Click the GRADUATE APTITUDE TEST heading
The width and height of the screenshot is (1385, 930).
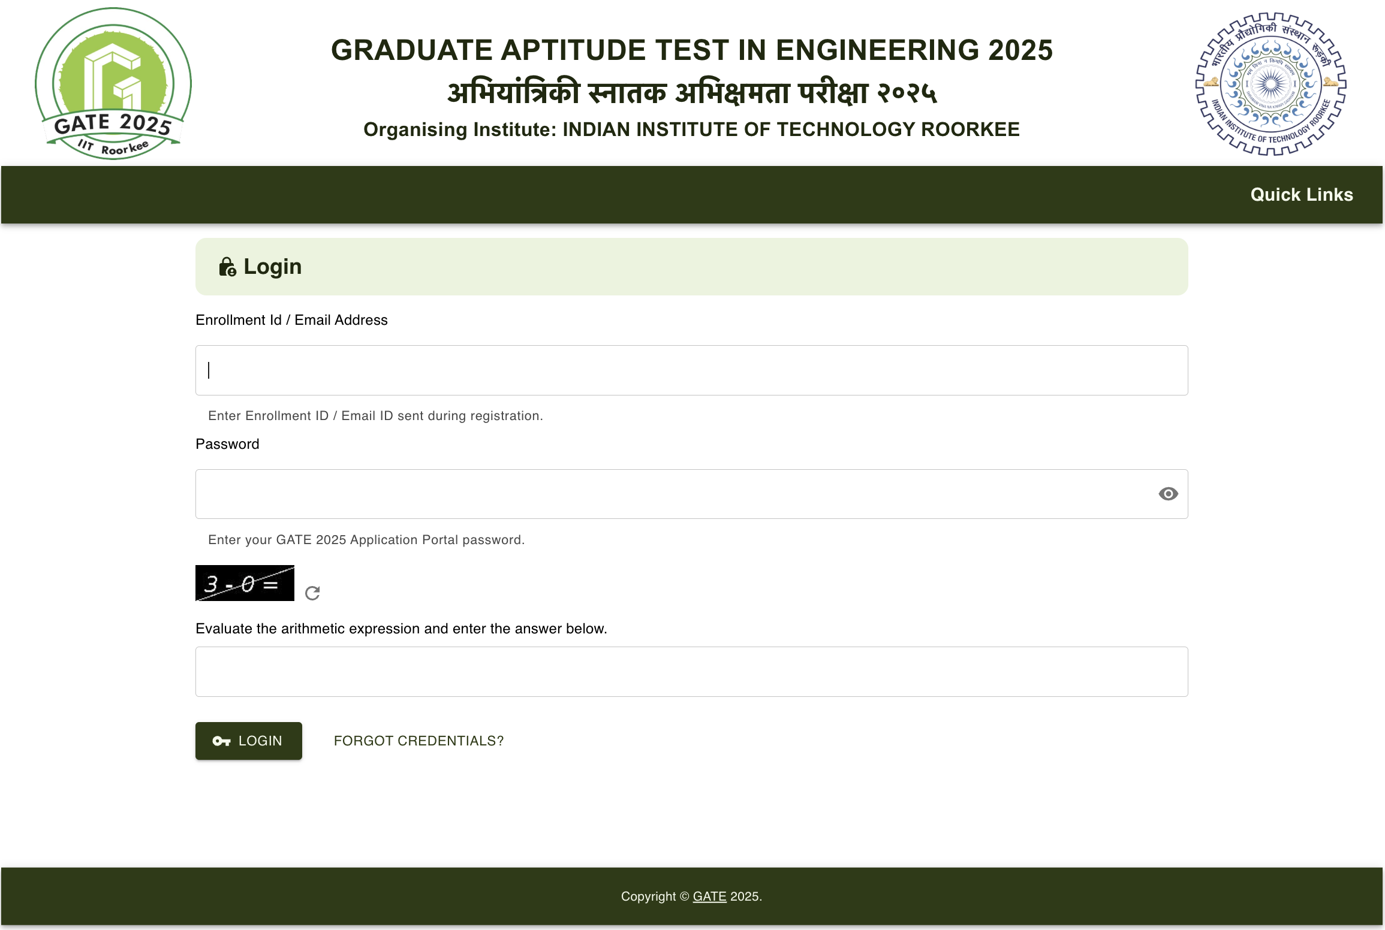pyautogui.click(x=691, y=50)
